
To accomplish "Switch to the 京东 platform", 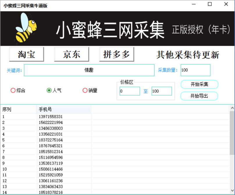I will click(72, 54).
